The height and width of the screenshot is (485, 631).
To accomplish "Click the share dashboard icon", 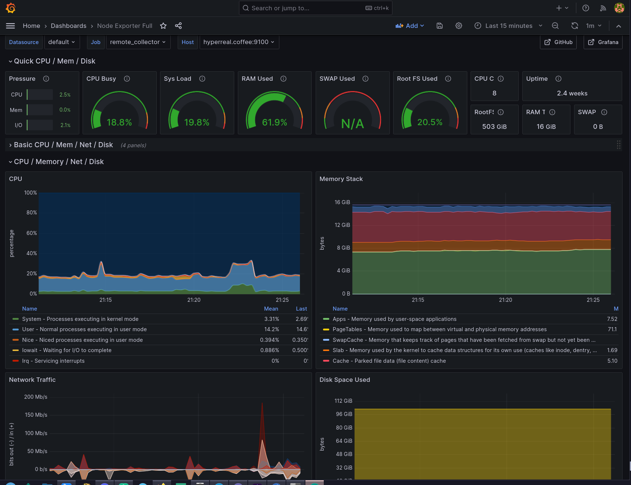I will [x=178, y=26].
